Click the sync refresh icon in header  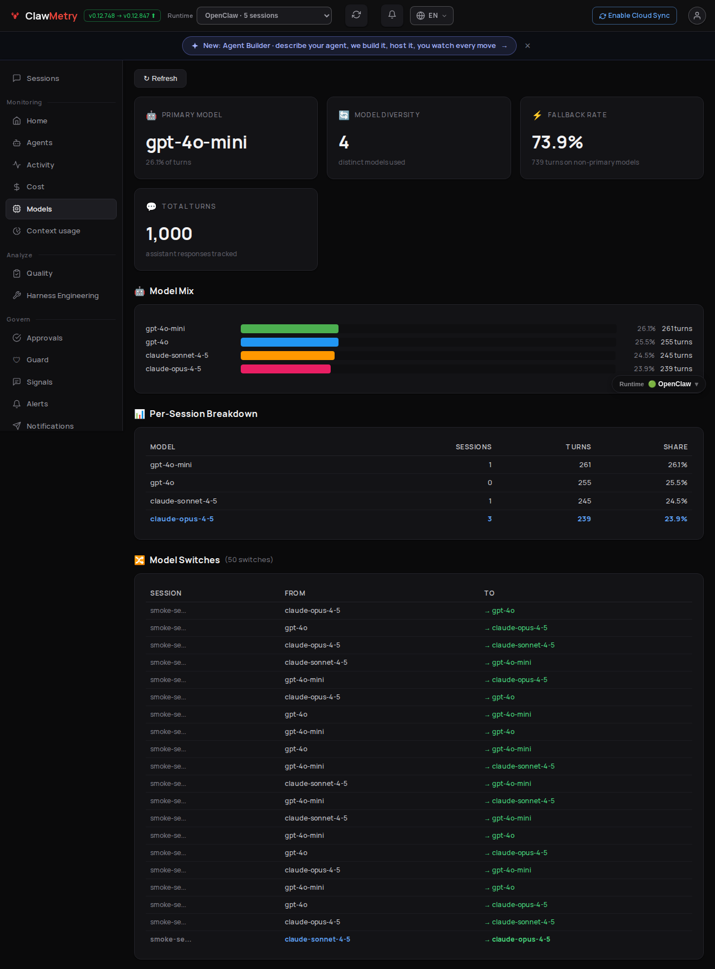click(x=356, y=15)
